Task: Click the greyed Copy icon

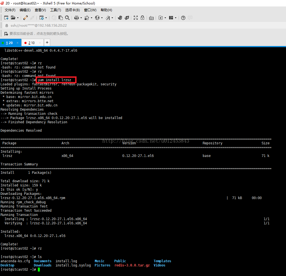Action: [x=54, y=18]
